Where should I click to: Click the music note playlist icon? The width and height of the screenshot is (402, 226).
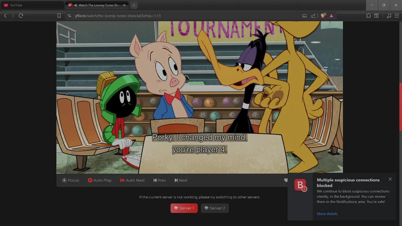(x=389, y=16)
